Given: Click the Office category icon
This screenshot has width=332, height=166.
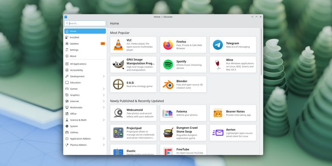Looking at the screenshot, I should tap(67, 114).
